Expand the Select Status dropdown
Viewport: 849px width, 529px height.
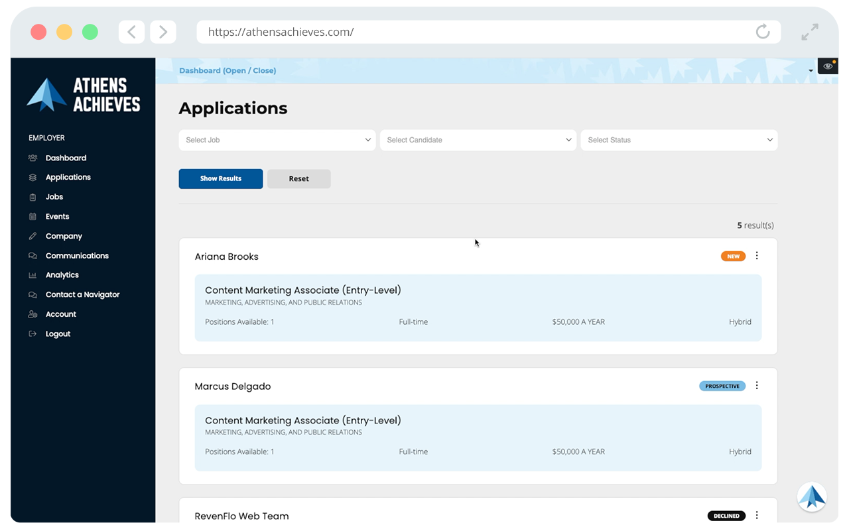click(679, 140)
